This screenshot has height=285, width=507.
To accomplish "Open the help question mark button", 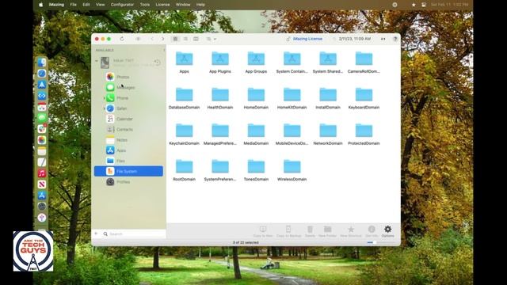I will coord(395,39).
